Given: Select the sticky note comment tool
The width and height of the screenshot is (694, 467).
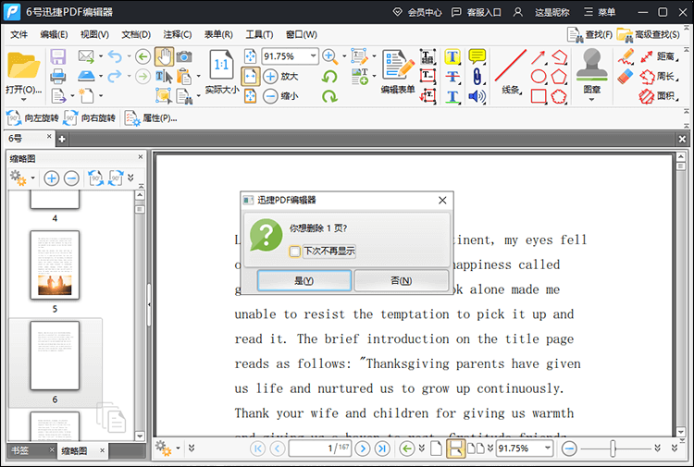Looking at the screenshot, I should click(477, 56).
